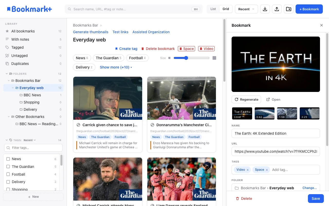Save the bookmark changes

(316, 199)
